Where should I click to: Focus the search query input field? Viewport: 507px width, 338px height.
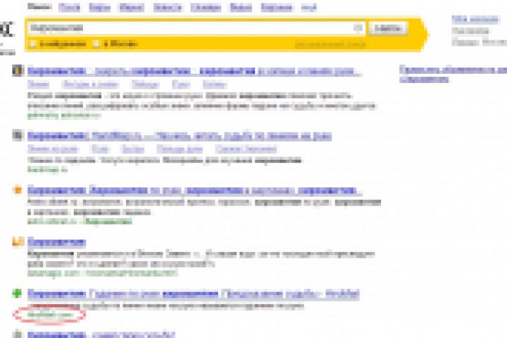(196, 28)
